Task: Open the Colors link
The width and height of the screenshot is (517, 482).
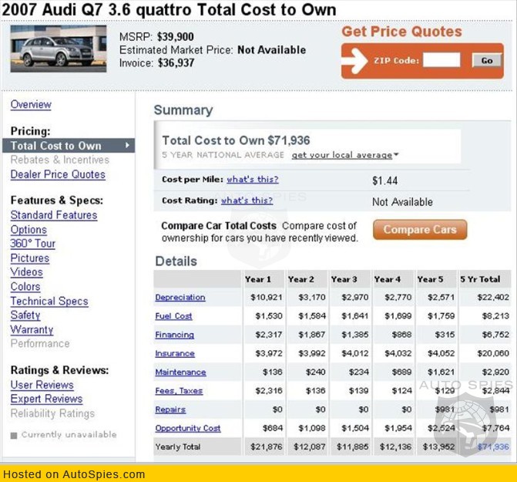Action: pyautogui.click(x=25, y=286)
